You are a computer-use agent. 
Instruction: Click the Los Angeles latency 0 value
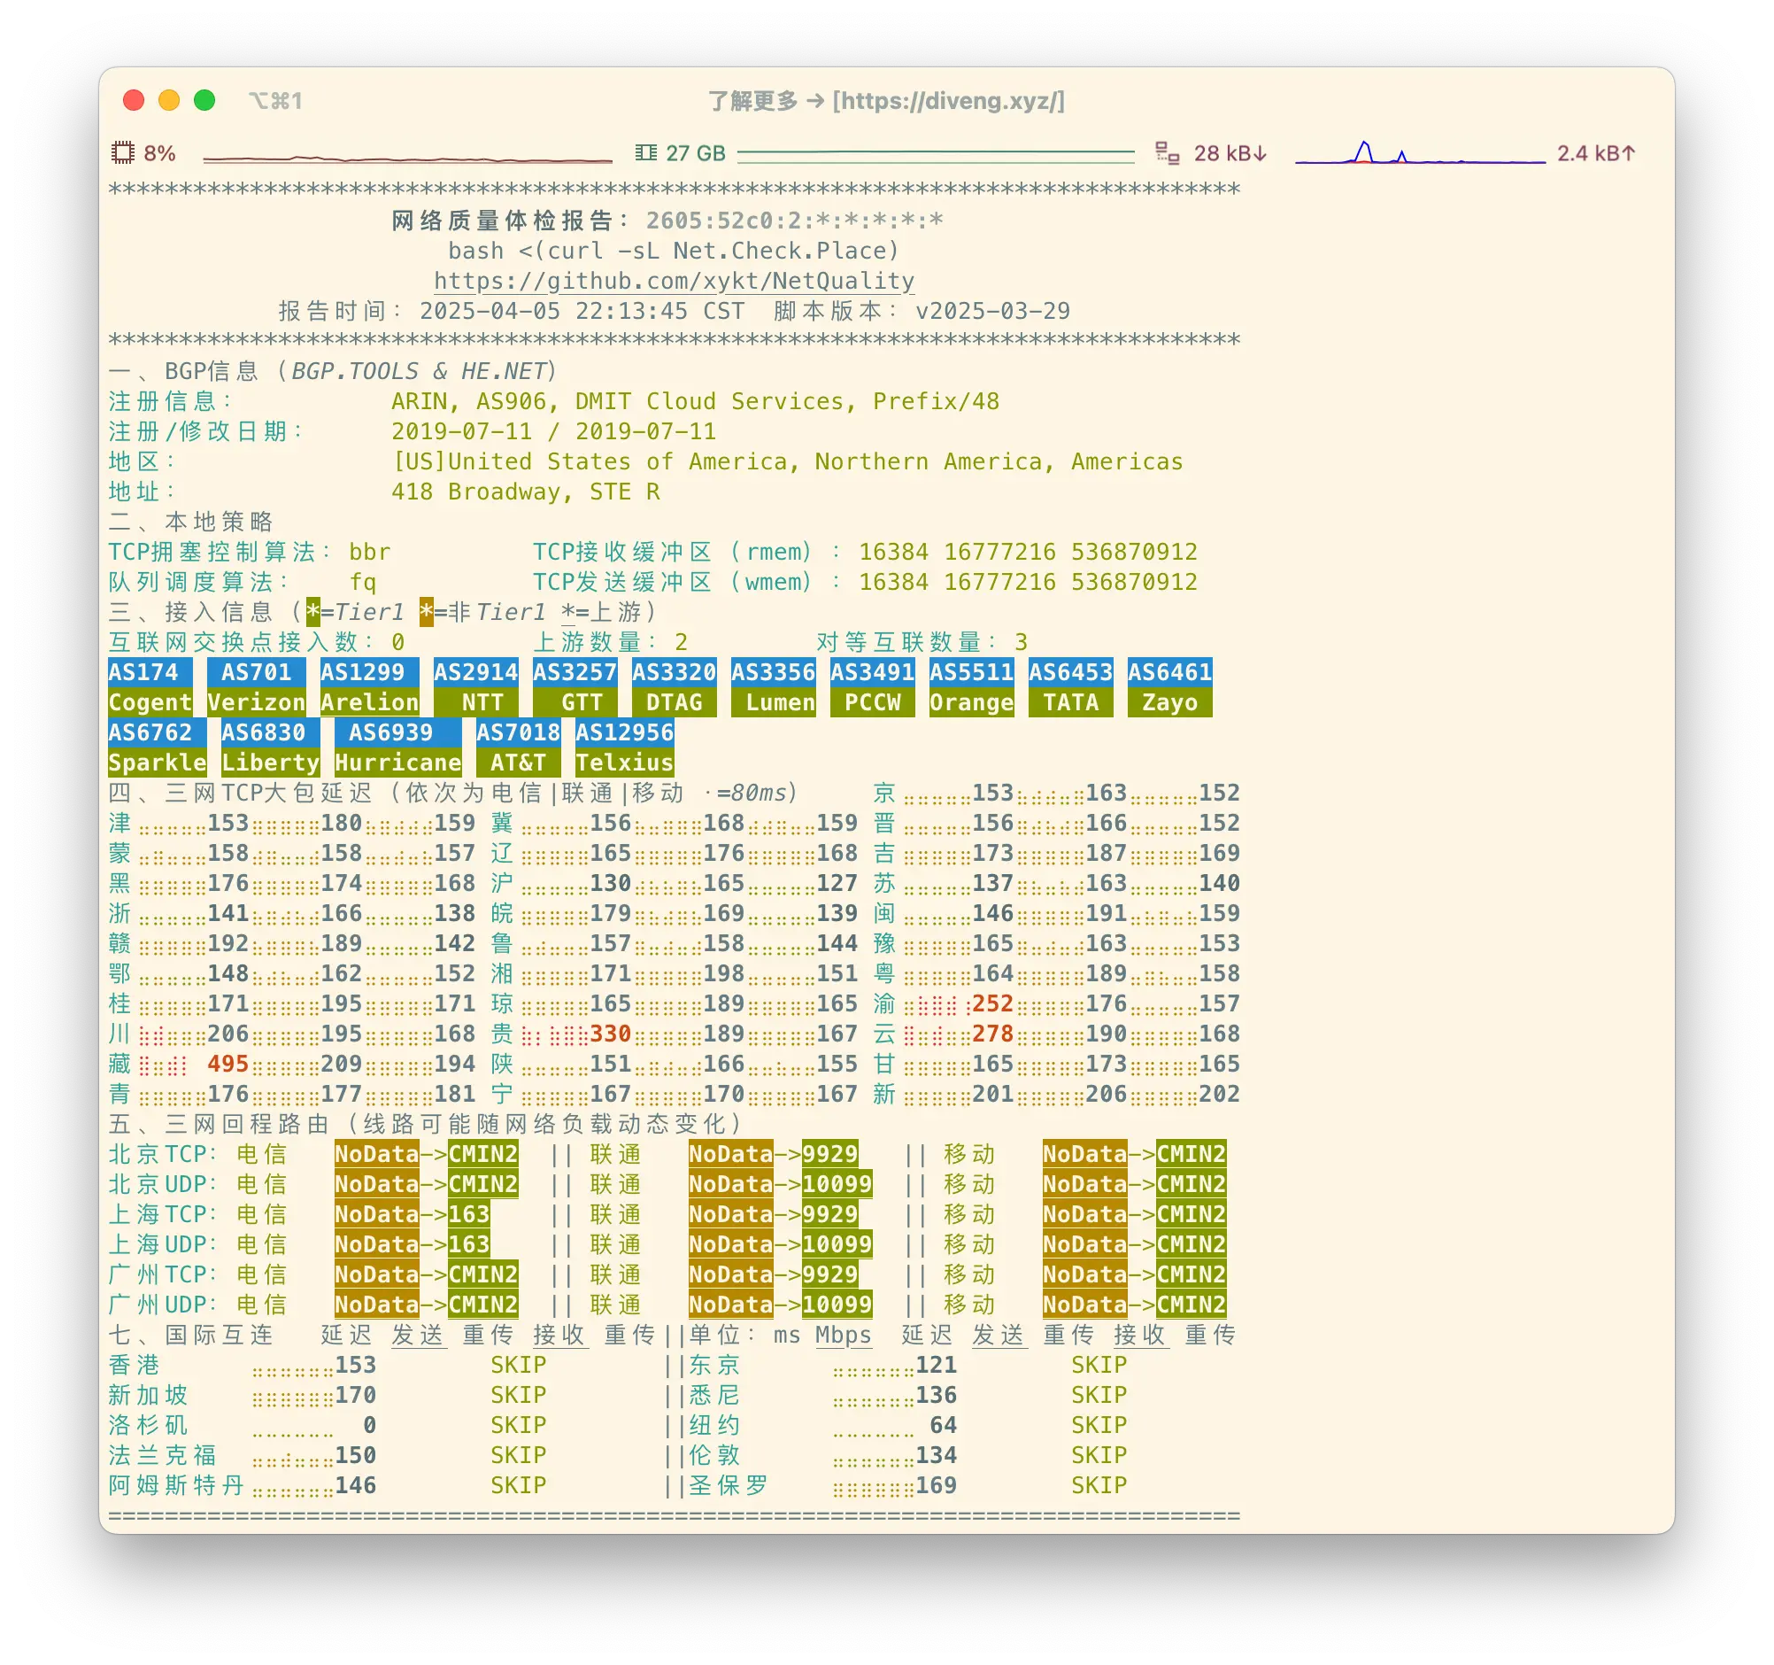tap(368, 1425)
